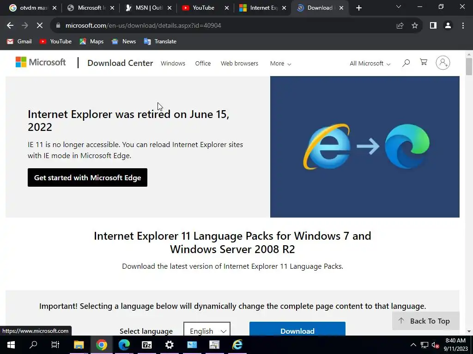The height and width of the screenshot is (354, 473).
Task: Open the network tray icon
Action: point(424,345)
